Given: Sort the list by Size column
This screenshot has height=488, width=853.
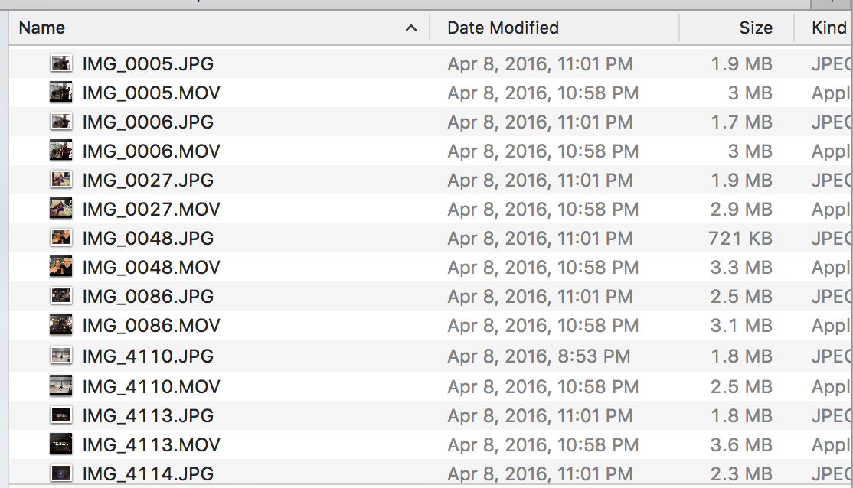Looking at the screenshot, I should coord(757,28).
